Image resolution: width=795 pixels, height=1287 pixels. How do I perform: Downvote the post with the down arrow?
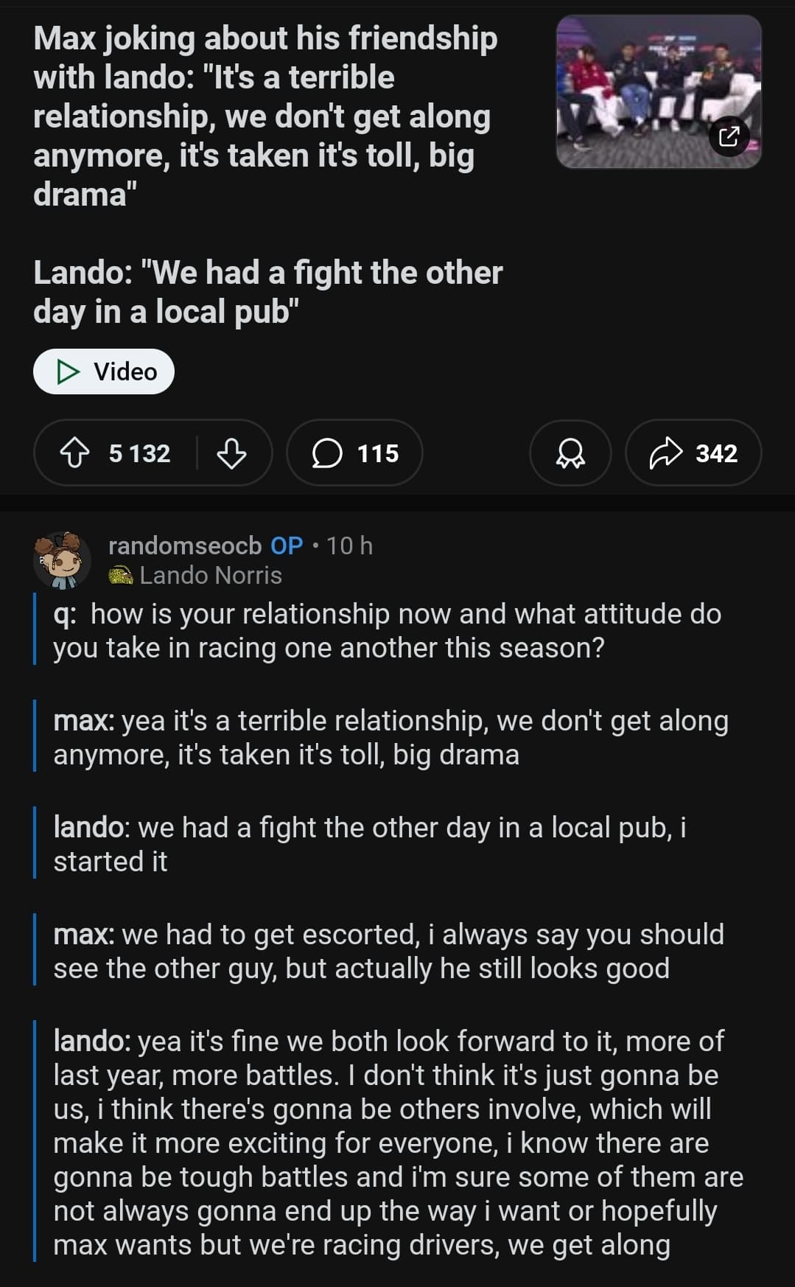click(231, 453)
